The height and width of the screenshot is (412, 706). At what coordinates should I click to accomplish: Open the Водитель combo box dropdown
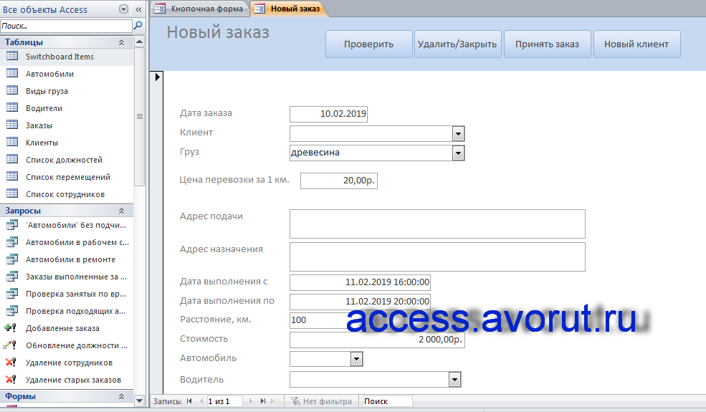(454, 380)
